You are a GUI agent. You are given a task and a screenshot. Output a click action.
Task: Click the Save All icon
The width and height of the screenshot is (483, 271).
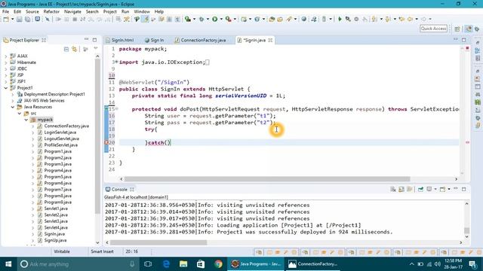[28, 19]
